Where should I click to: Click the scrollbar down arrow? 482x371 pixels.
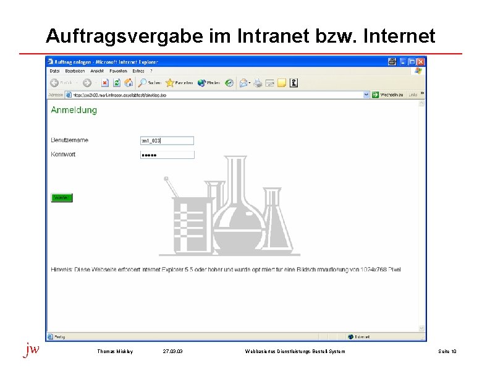[x=421, y=328]
